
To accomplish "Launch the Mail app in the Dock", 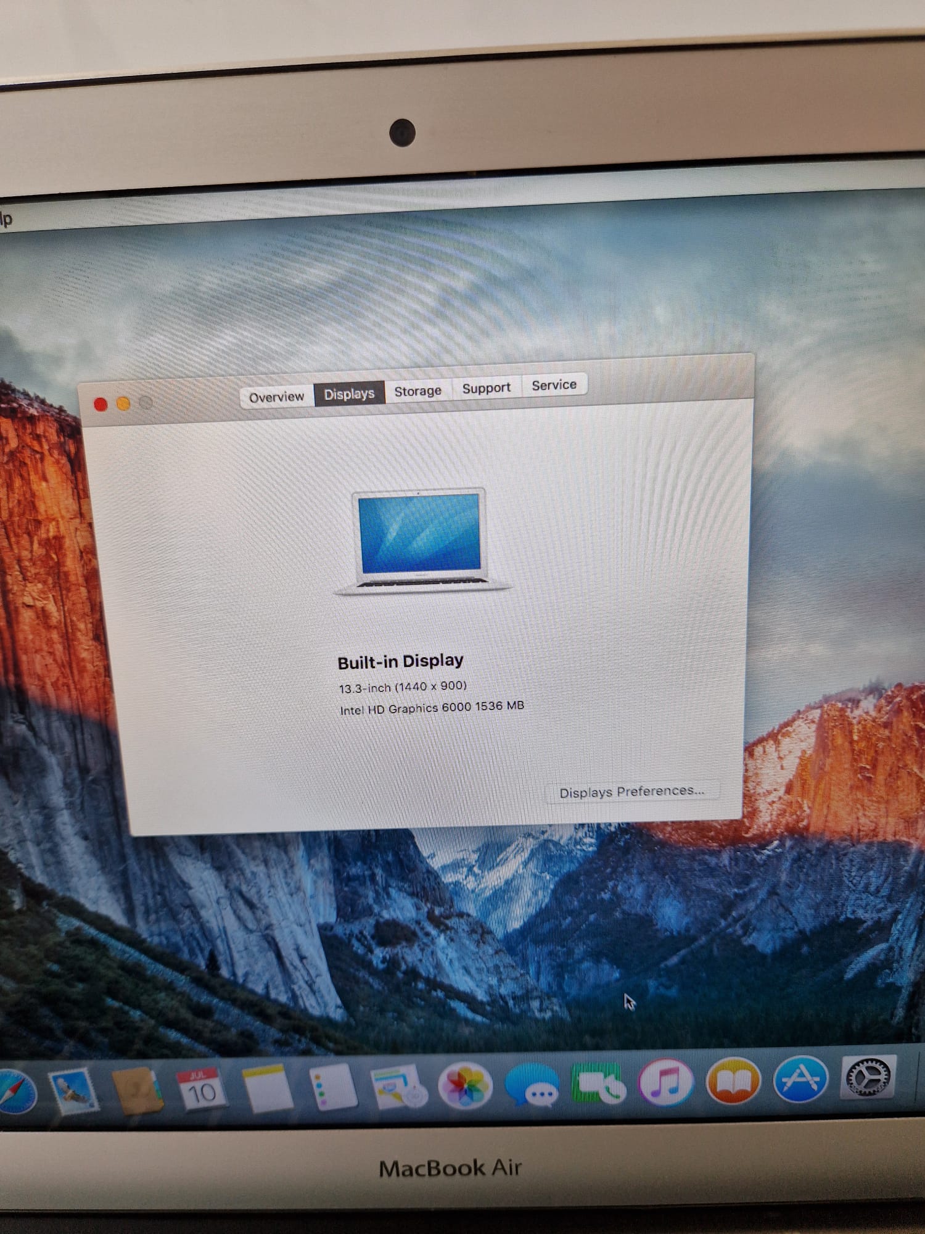I will pos(74,1091).
